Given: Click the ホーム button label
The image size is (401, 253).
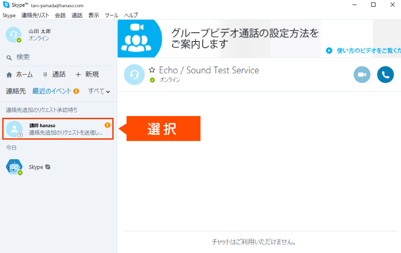Looking at the screenshot, I should (25, 75).
